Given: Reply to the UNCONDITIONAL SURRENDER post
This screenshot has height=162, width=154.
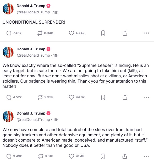Looking at the screenshot, I should click(x=9, y=33).
